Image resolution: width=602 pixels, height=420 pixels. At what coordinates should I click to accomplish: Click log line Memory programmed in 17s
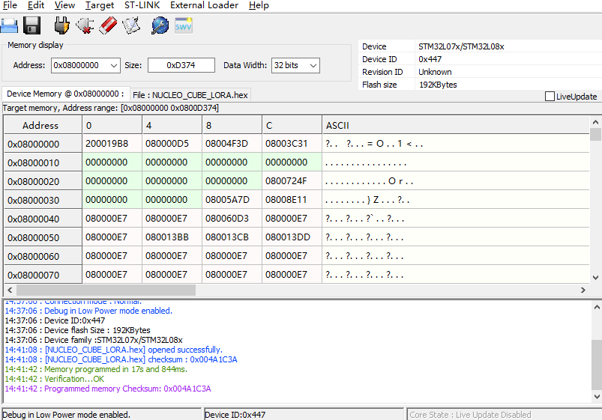[x=96, y=369]
